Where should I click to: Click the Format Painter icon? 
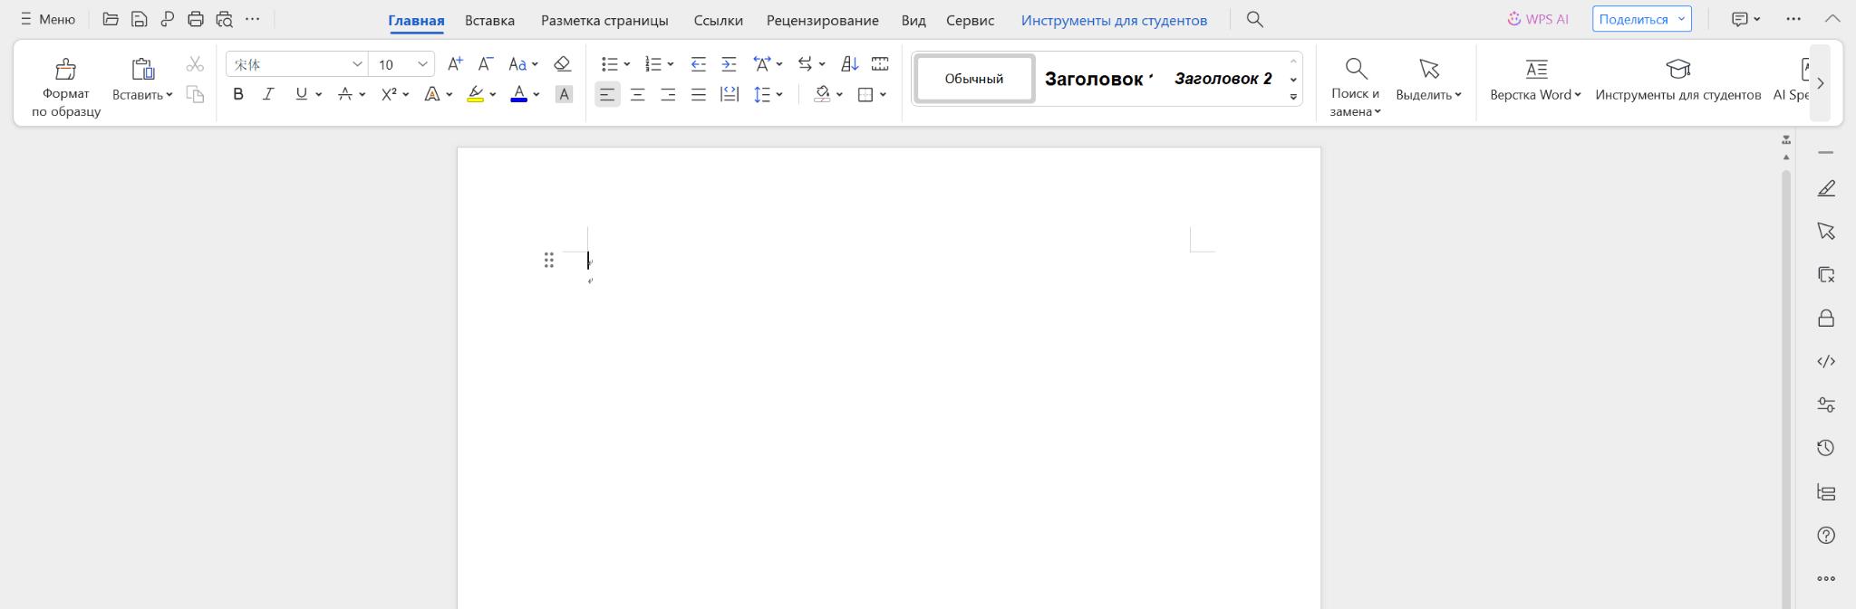point(65,70)
